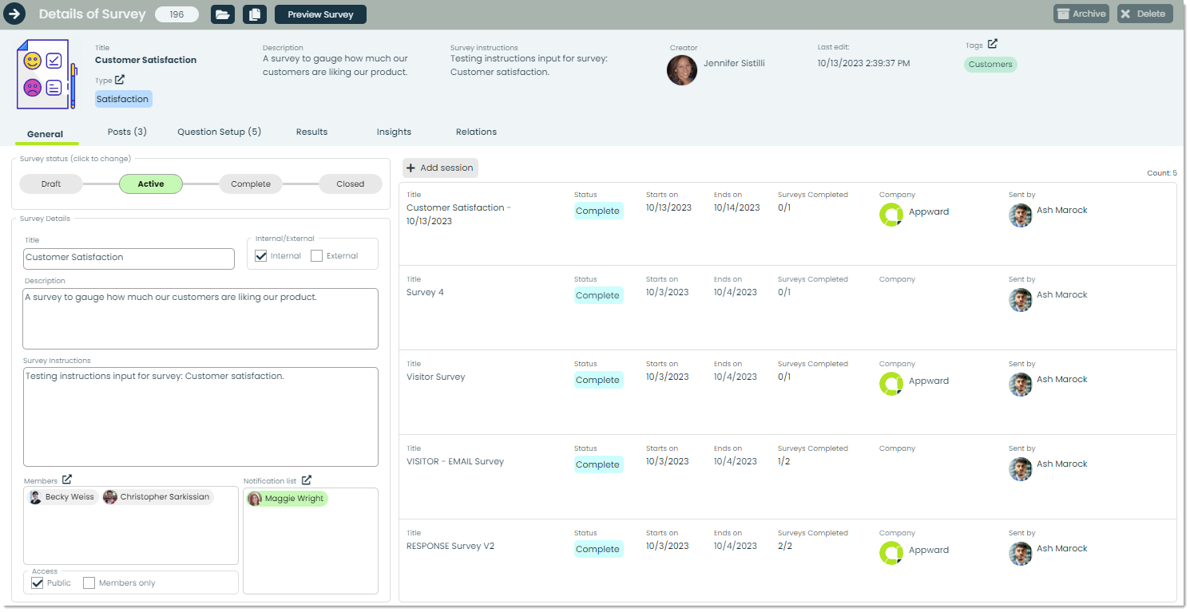Click the 1/2 surveys completed value
The image size is (1190, 612).
783,461
